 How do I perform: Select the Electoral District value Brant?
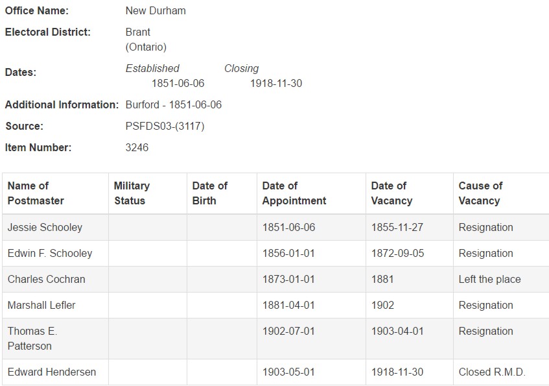click(x=137, y=32)
